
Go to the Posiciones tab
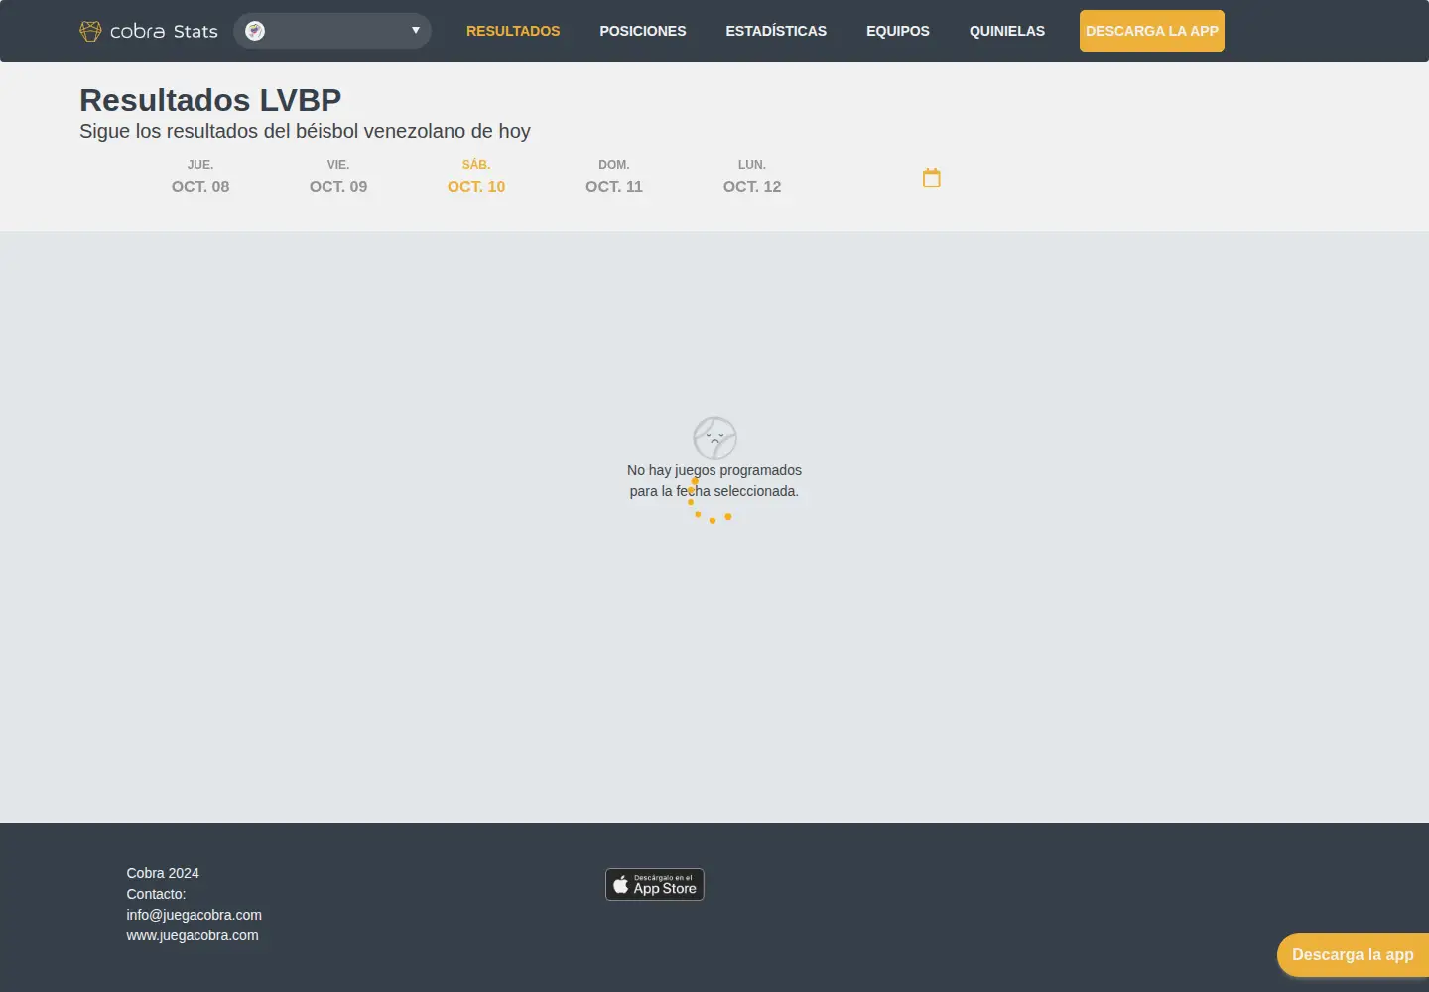tap(643, 31)
